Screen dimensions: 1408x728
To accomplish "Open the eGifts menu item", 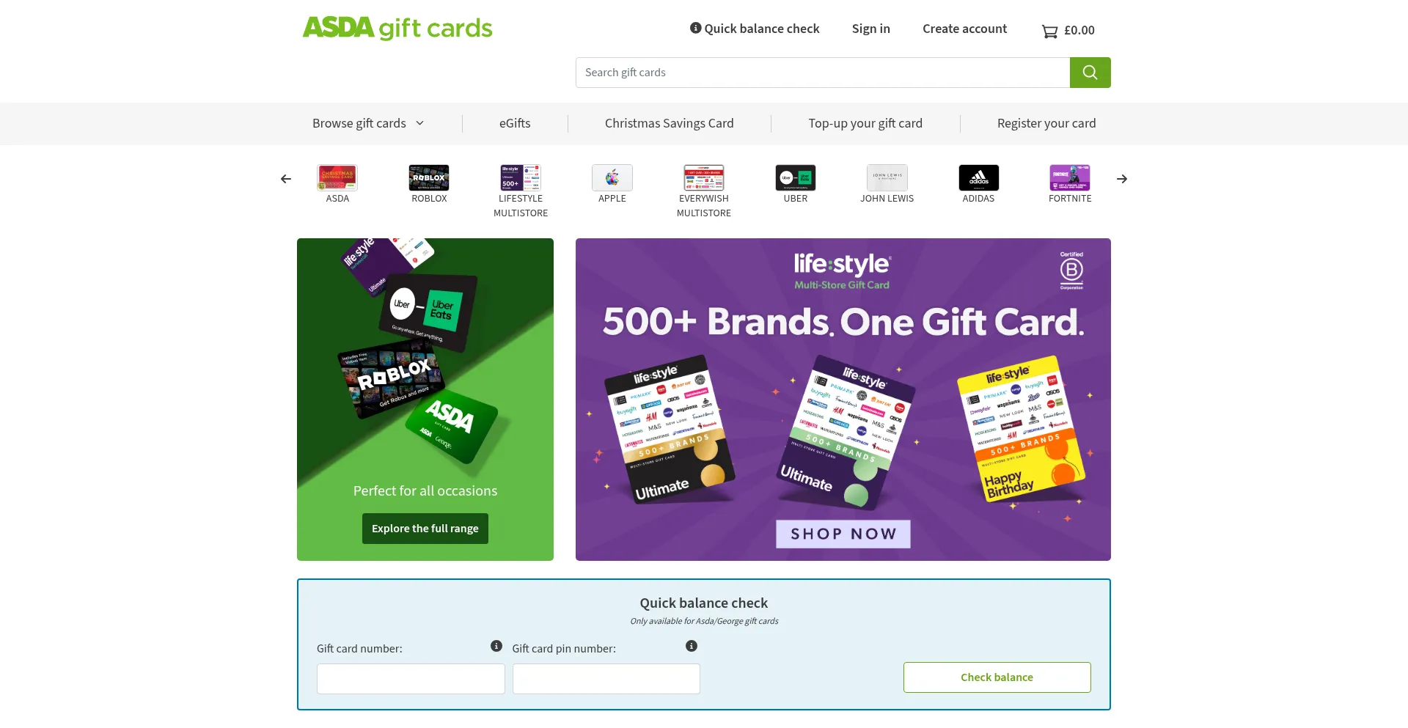I will [515, 123].
